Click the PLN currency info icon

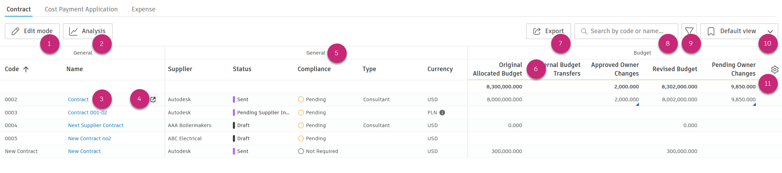click(442, 113)
